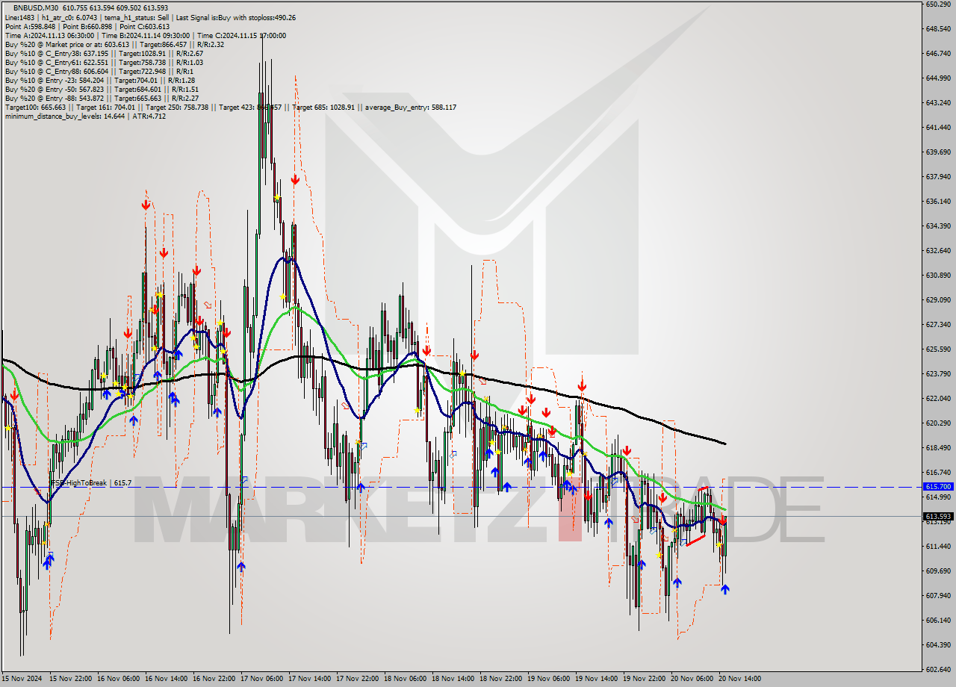Click the 607.940 price axis label

[x=938, y=596]
